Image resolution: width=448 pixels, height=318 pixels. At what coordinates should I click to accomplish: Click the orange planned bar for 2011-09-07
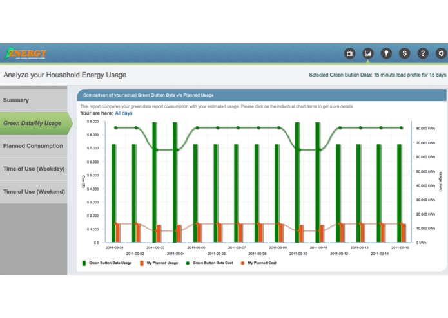tap(240, 233)
